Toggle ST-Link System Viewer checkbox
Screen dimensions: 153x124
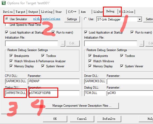point(122,66)
